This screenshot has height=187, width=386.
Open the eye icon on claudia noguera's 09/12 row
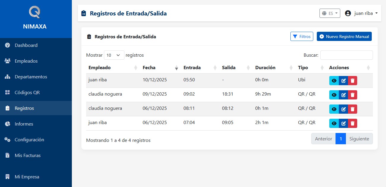[334, 95]
